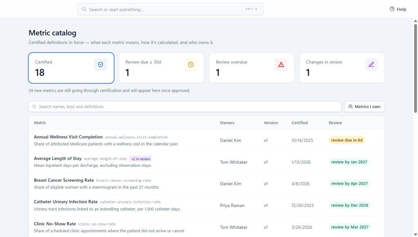Click the warning triangle on Review overdue card
The height and width of the screenshot is (237, 418).
click(x=281, y=64)
